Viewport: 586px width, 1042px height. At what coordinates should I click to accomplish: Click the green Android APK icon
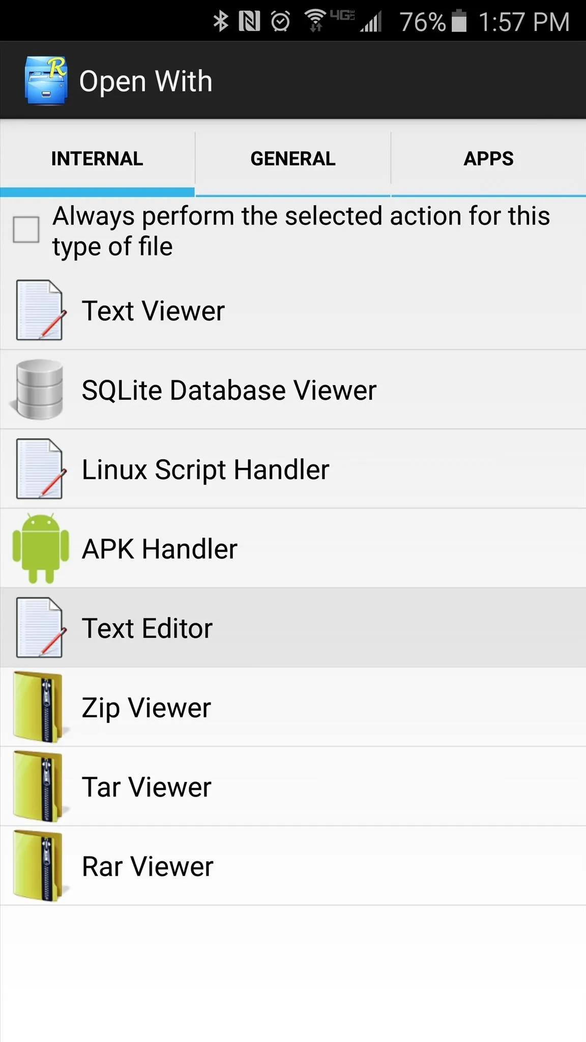pos(41,548)
